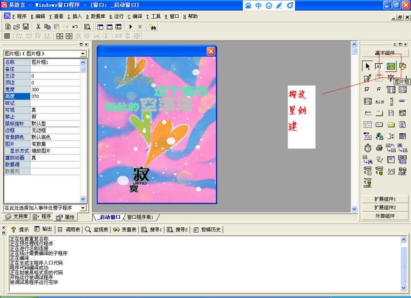This screenshot has height=298, width=411.
Task: Click the Copy toolbar icon
Action: [x=47, y=26]
